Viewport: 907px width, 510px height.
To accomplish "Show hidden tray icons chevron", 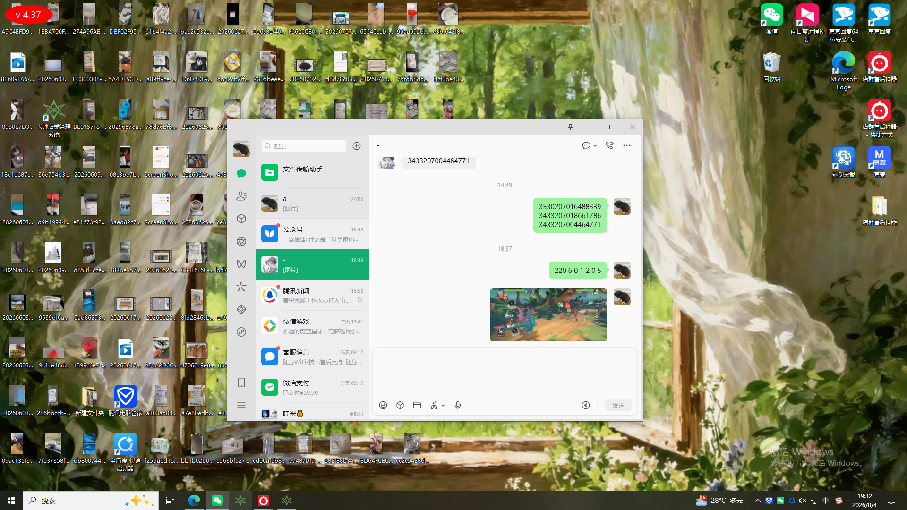I will [758, 501].
